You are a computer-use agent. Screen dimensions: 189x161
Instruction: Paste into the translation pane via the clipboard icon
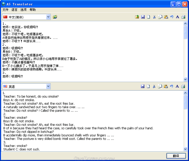pos(166,86)
